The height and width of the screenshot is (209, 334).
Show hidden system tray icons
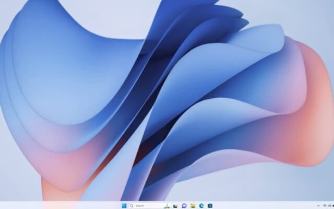tap(318, 205)
